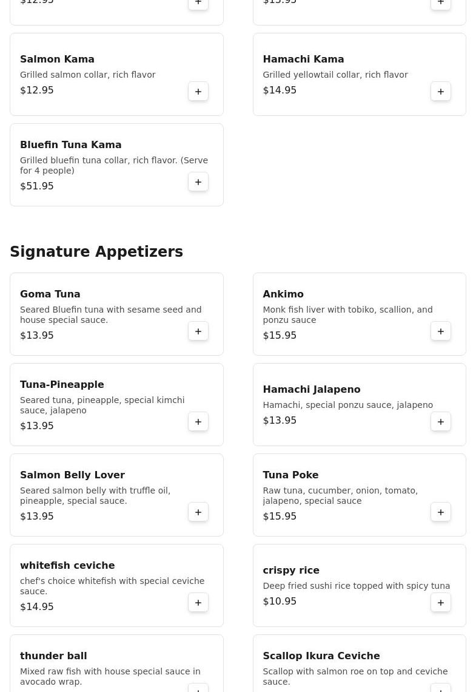This screenshot has width=476, height=692.
Task: Add Tuna Poke with plus icon
Action: click(x=441, y=512)
